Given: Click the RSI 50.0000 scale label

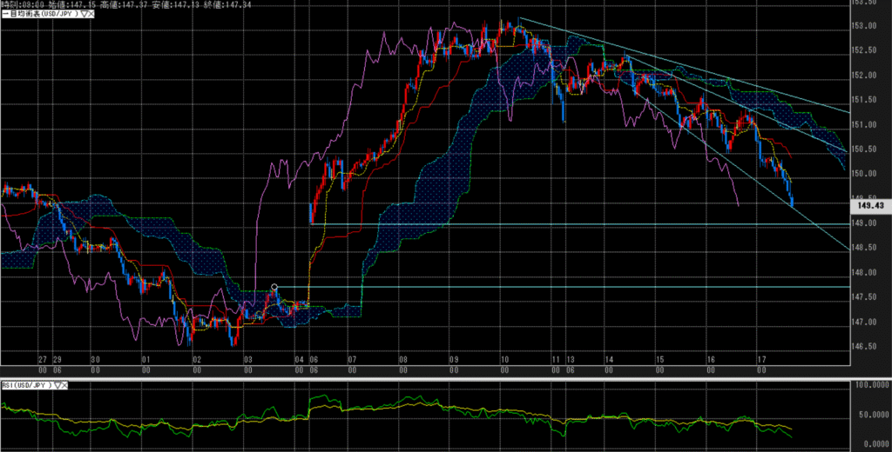Looking at the screenshot, I should (873, 415).
